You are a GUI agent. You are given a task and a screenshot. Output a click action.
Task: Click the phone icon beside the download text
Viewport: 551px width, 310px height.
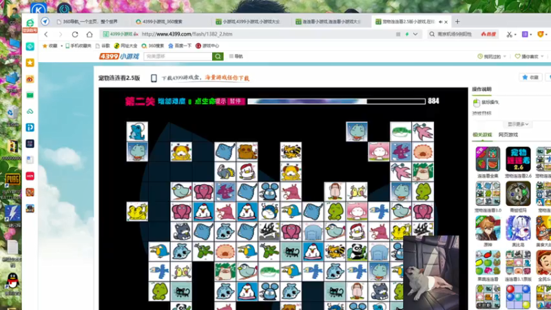tap(154, 78)
